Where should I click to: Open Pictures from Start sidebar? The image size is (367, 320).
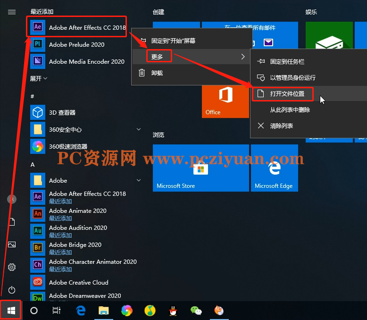click(12, 244)
